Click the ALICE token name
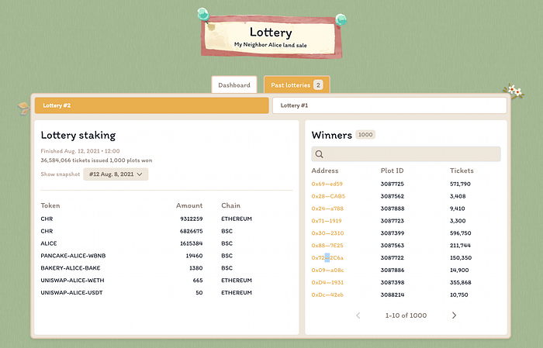This screenshot has height=348, width=543. pos(48,243)
